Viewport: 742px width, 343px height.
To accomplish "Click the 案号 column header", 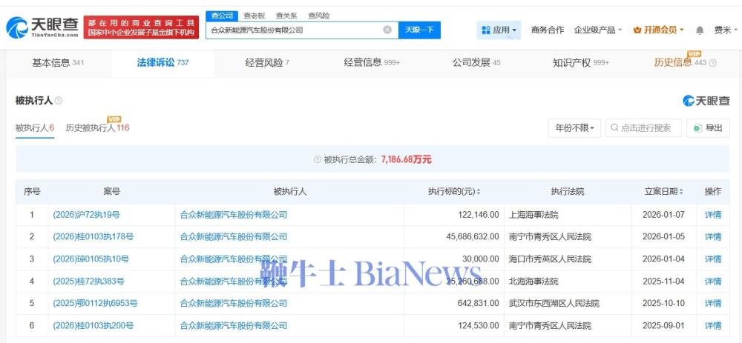I will click(x=112, y=192).
